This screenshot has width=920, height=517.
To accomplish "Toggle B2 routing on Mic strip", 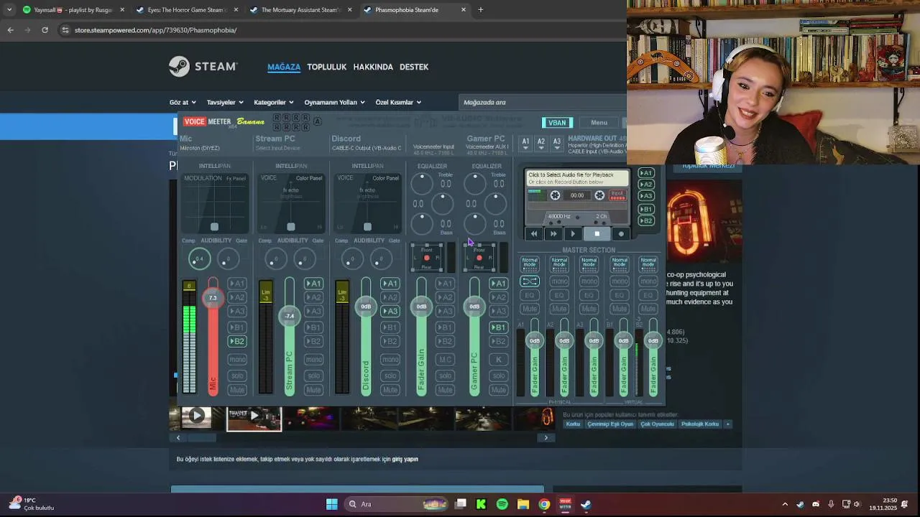I will point(237,341).
